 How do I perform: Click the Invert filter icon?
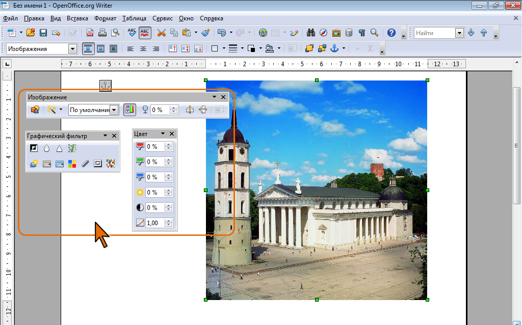coord(34,149)
